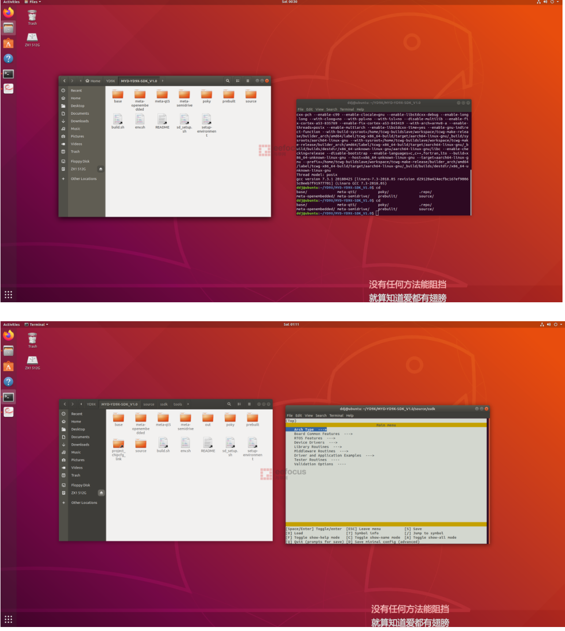
Task: Launch Ubuntu Software from the Sat 00:30 dock
Action: [x=8, y=43]
